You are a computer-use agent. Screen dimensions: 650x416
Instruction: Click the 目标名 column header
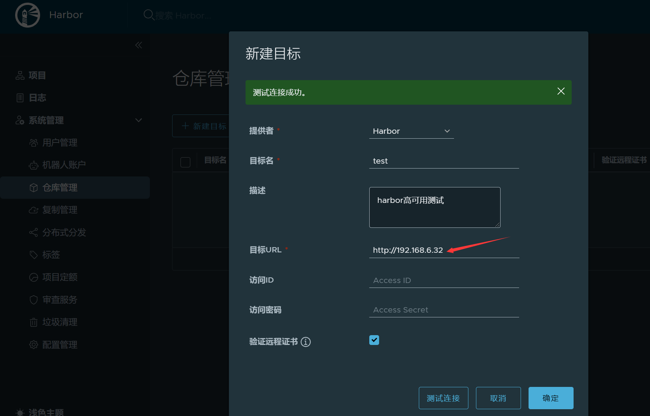point(215,160)
